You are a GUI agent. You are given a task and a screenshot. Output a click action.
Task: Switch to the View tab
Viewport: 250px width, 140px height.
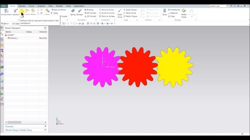pos(50,6)
